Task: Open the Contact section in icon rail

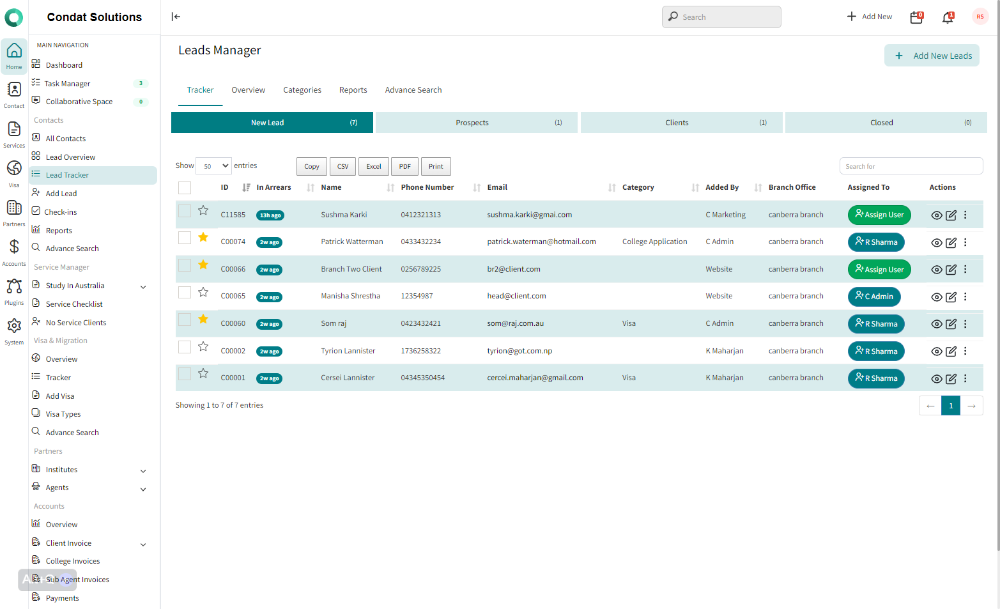Action: [x=14, y=95]
